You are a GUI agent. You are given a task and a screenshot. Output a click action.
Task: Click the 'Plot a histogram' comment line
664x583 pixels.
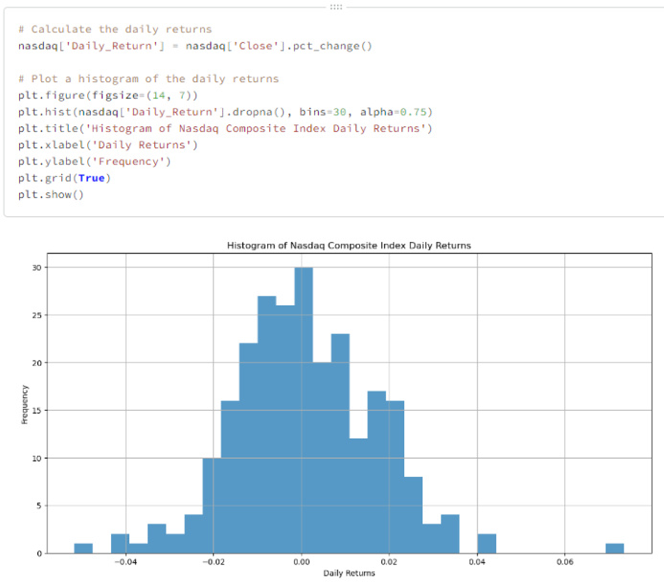tap(148, 78)
